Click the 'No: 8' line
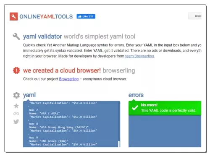 [x=34, y=124]
